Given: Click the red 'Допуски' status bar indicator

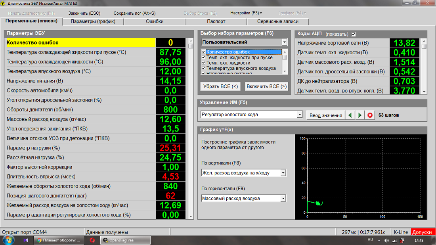Looking at the screenshot, I should coord(423,232).
